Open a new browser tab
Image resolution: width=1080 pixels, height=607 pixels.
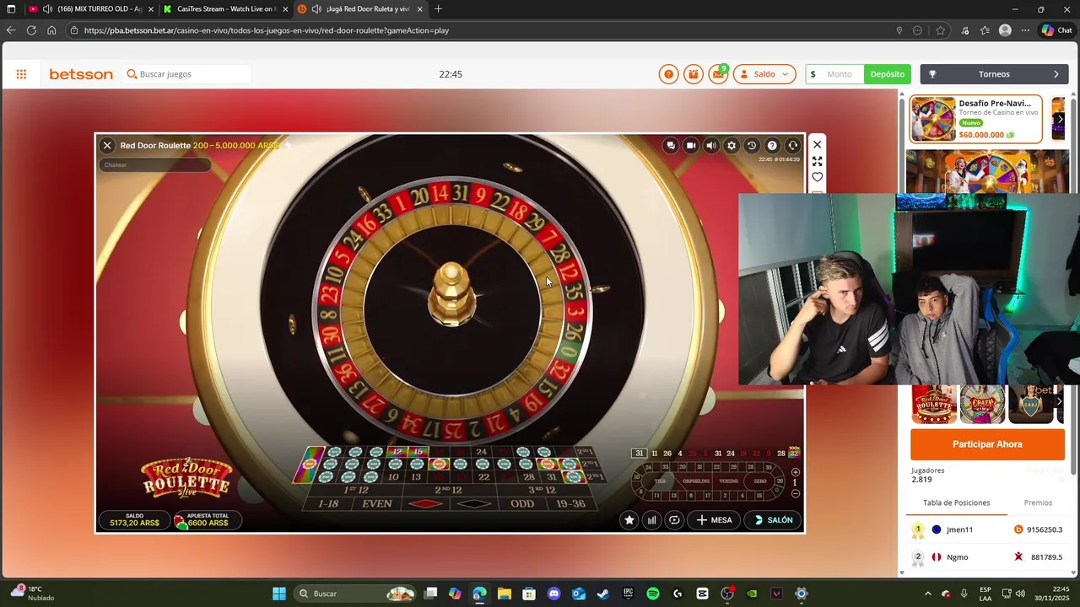[x=438, y=9]
